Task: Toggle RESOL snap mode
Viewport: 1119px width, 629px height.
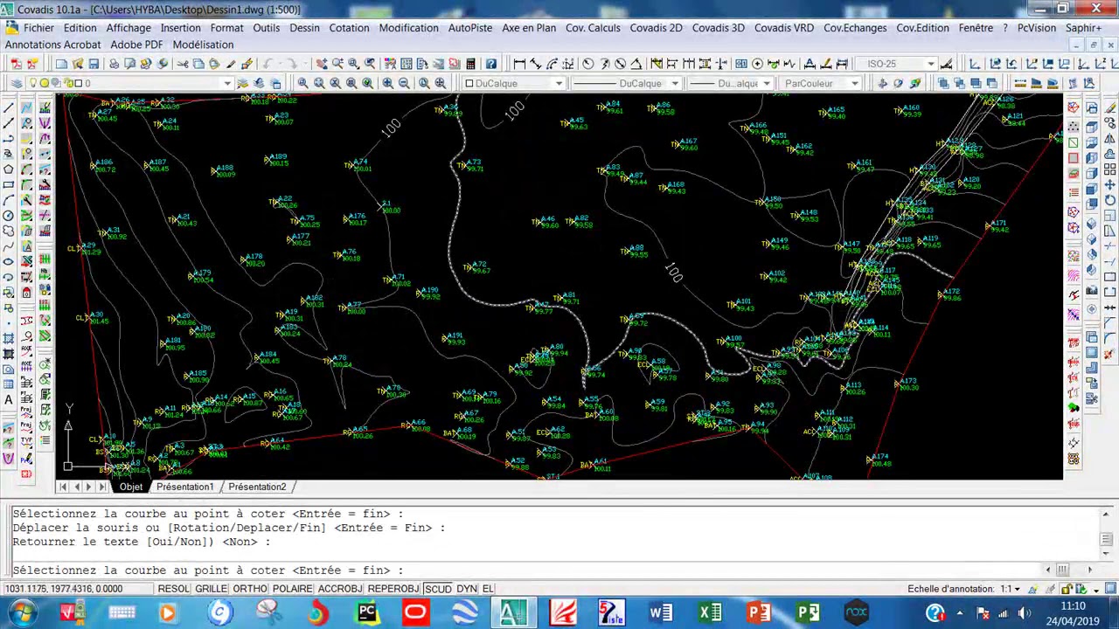Action: pos(173,589)
